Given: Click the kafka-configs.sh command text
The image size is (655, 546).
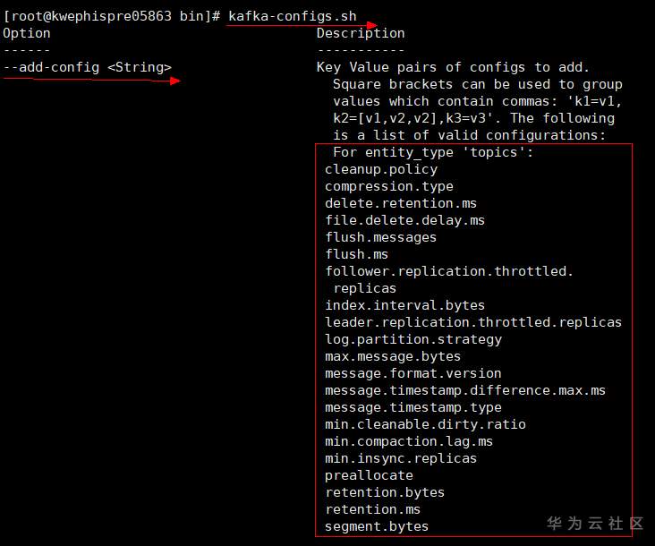Looking at the screenshot, I should point(293,16).
